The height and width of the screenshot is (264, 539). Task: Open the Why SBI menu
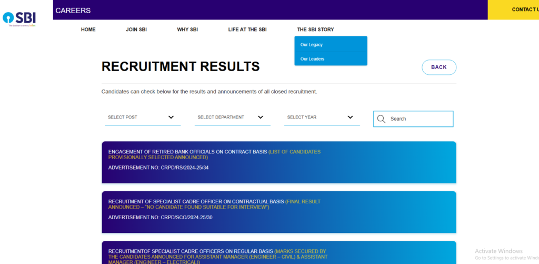187,30
